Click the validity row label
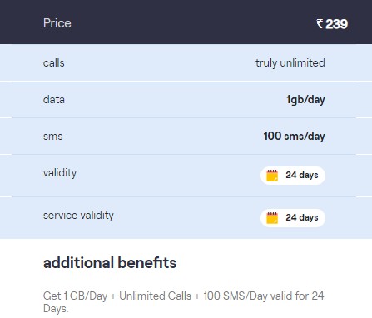372x318 pixels. (60, 173)
